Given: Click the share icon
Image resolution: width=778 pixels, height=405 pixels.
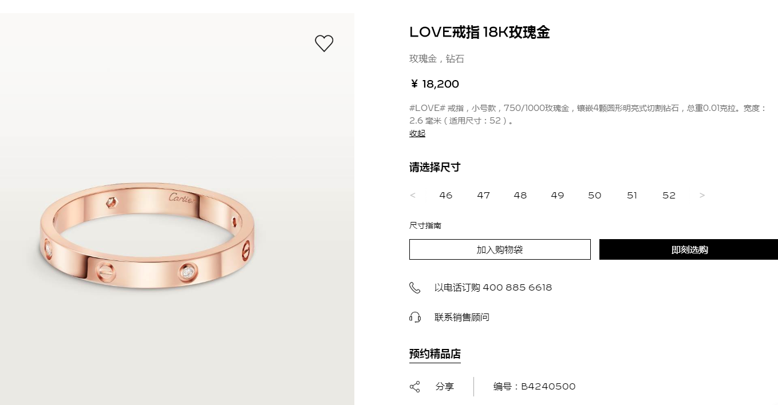Looking at the screenshot, I should tap(415, 387).
